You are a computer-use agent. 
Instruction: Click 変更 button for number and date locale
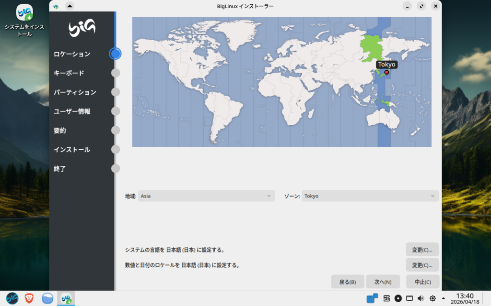point(422,265)
